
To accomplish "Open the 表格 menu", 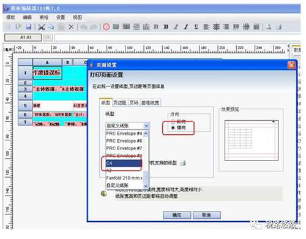I will 43,18.
